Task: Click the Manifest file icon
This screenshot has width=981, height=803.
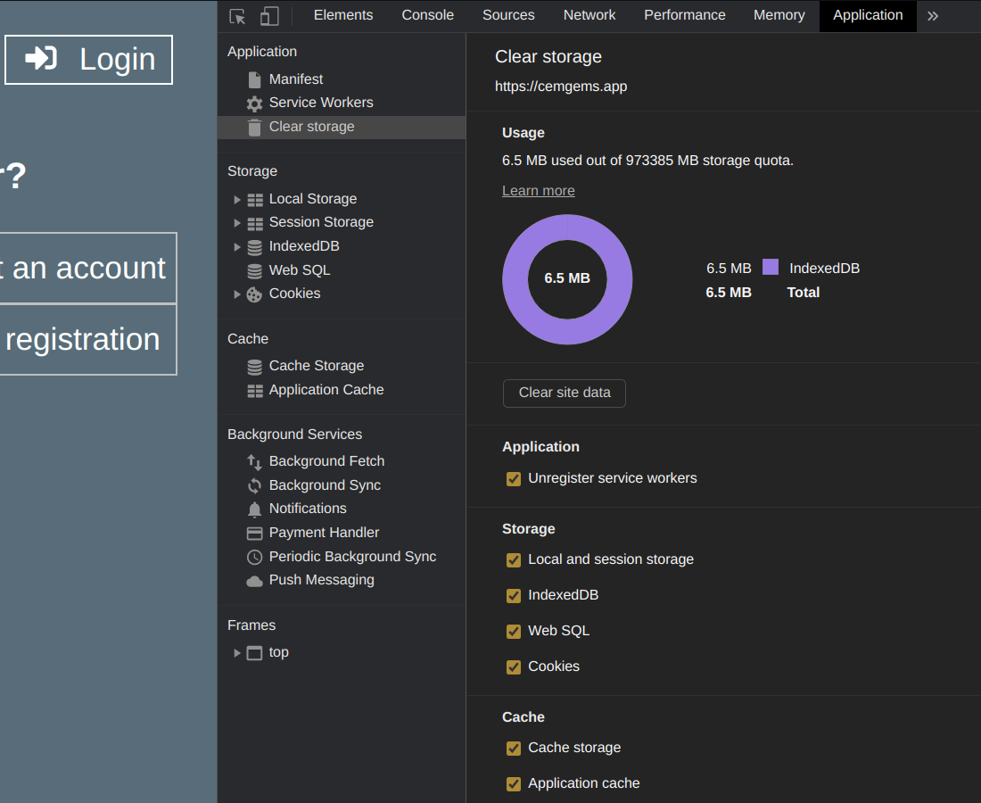Action: point(255,79)
